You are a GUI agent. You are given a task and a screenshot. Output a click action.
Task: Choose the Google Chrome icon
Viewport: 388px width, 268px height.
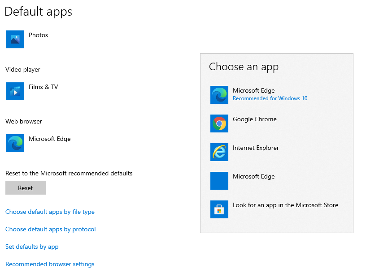click(x=219, y=123)
